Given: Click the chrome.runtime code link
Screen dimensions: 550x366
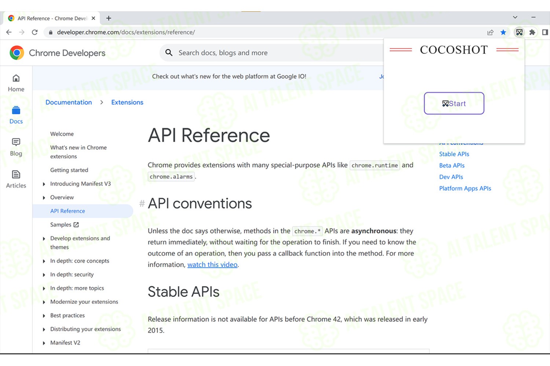Looking at the screenshot, I should (x=375, y=165).
